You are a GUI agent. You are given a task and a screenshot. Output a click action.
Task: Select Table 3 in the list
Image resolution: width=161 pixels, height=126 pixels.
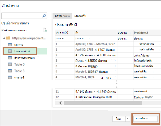[x=19, y=71]
